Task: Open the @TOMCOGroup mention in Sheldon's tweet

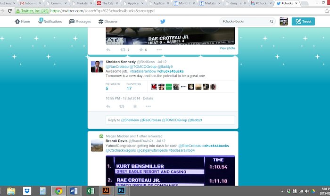Action: point(143,66)
